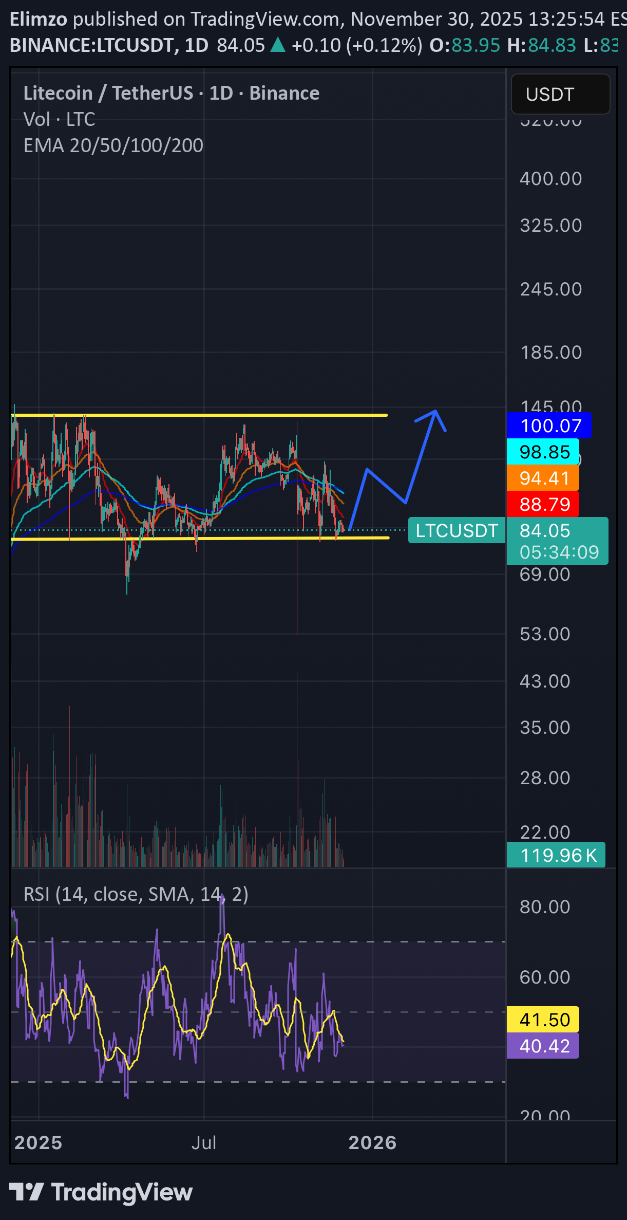Click the current price 84.05 countdown label
The image size is (627, 1220).
point(557,541)
